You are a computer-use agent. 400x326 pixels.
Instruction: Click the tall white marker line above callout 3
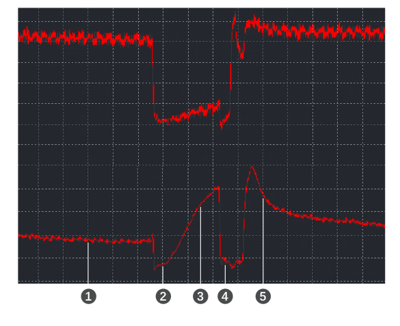pyautogui.click(x=200, y=245)
